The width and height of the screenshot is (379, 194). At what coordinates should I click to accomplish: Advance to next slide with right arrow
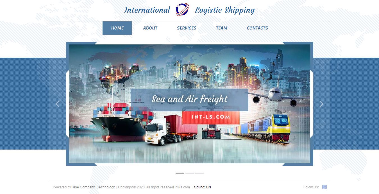click(x=322, y=104)
